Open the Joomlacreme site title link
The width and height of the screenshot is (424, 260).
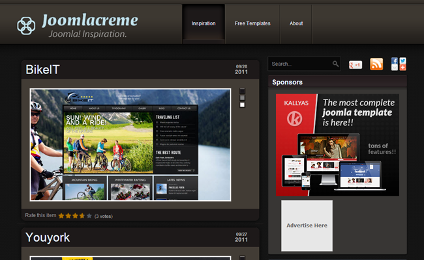pos(90,20)
